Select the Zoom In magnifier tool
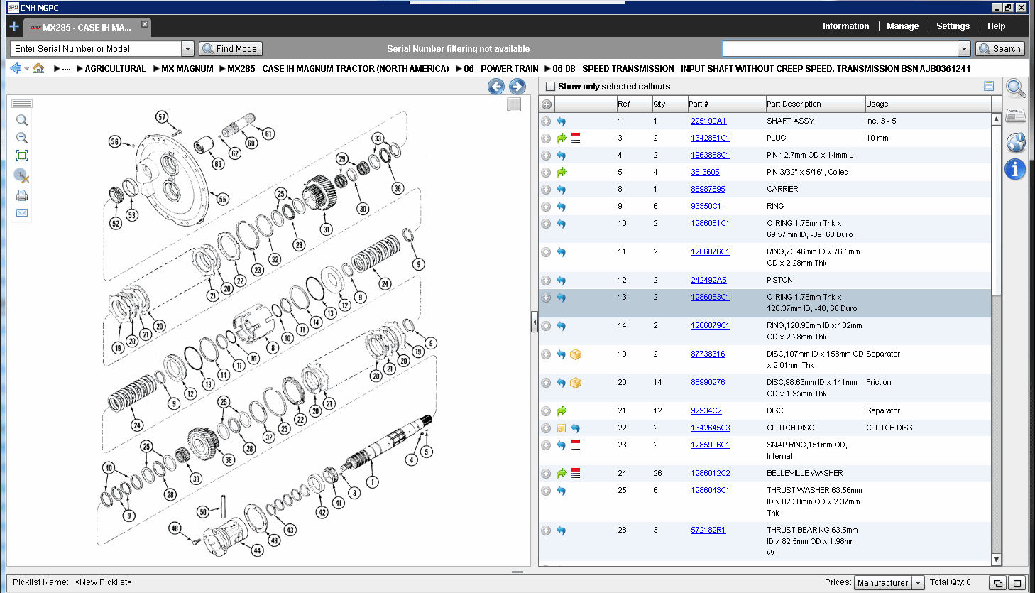1035x593 pixels. click(x=21, y=120)
